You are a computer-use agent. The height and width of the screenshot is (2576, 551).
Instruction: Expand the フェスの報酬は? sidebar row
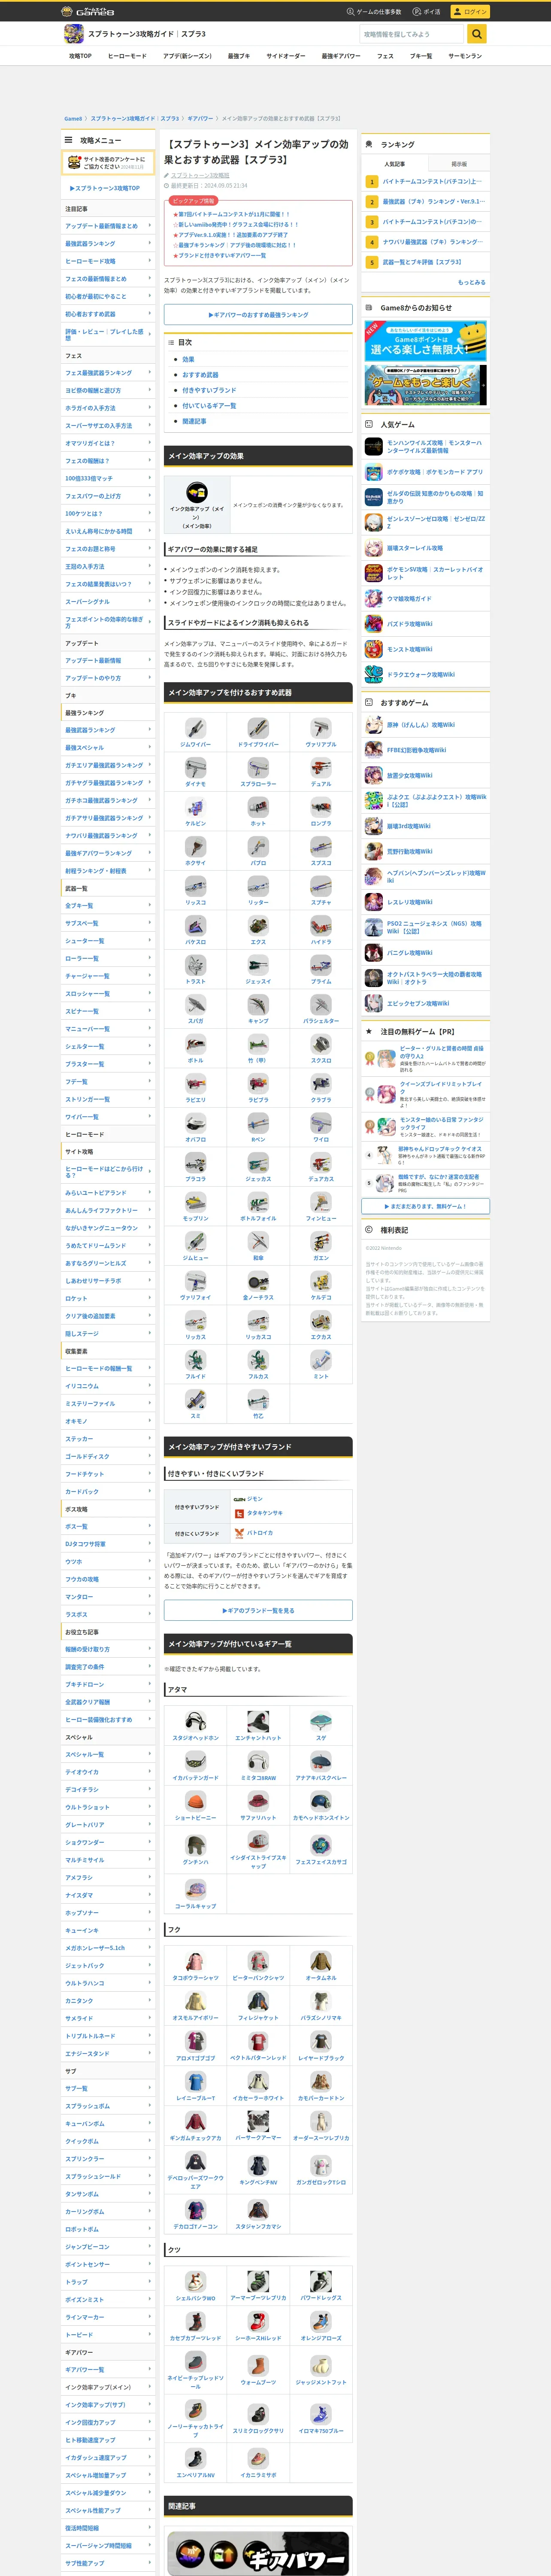tap(108, 461)
